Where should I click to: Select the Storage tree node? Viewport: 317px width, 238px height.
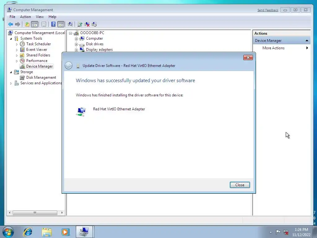click(x=27, y=72)
